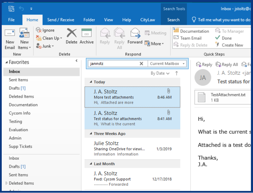Collapse the Favorites section
Image resolution: width=253 pixels, height=193 pixels.
[x=7, y=62]
